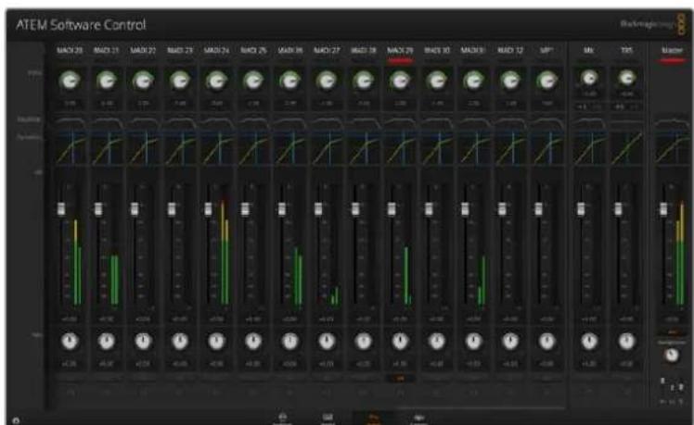The height and width of the screenshot is (425, 694).
Task: Click MADI 31 fader handle
Action: [x=465, y=208]
